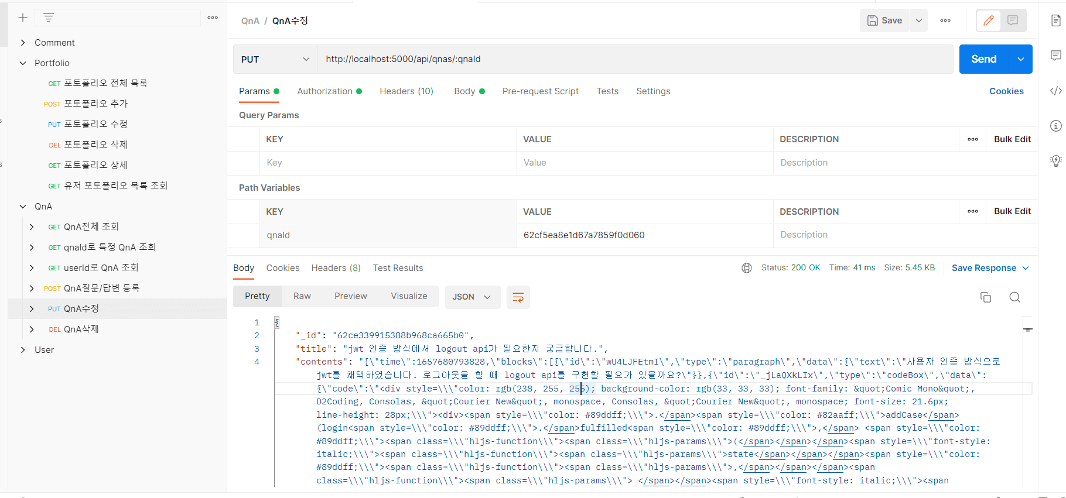Image resolution: width=1066 pixels, height=498 pixels.
Task: Click the network globe icon near status
Action: (747, 268)
